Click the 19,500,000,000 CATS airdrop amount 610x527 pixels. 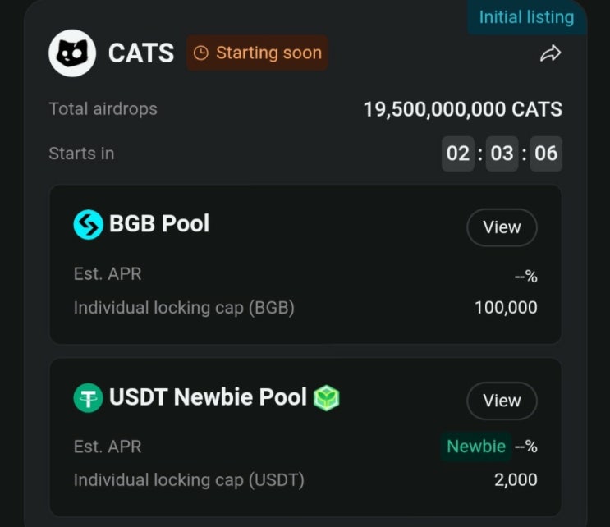462,109
